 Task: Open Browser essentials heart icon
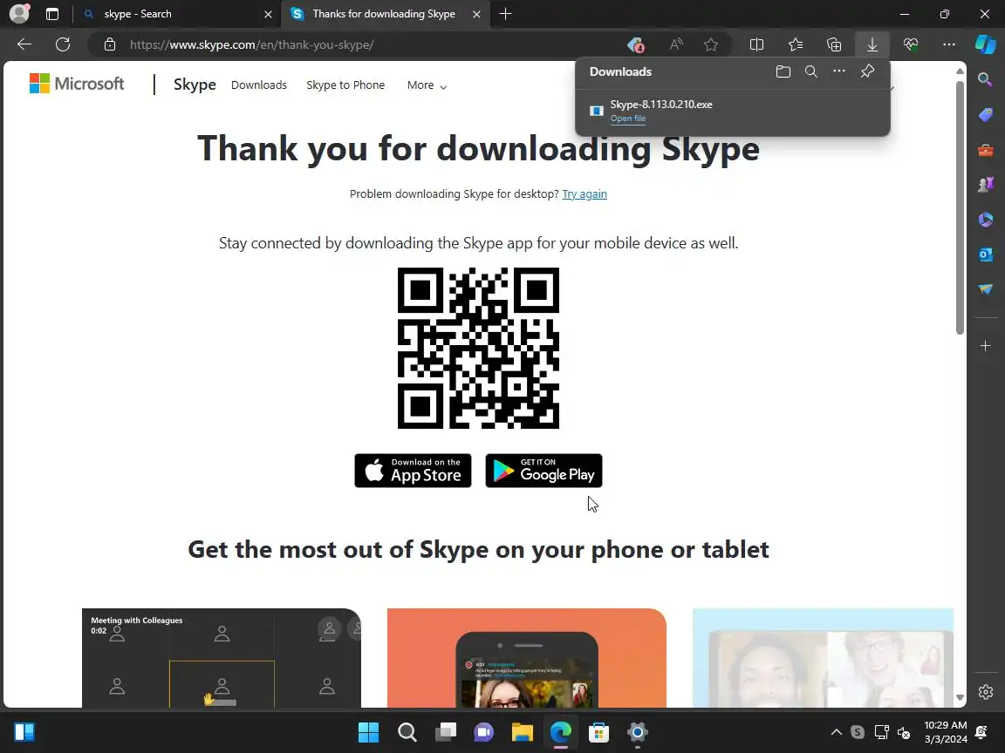(x=911, y=44)
